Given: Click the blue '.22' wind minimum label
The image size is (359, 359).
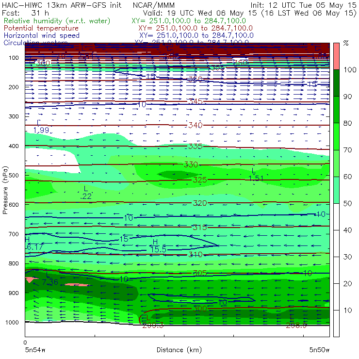Looking at the screenshot, I should (x=86, y=196).
